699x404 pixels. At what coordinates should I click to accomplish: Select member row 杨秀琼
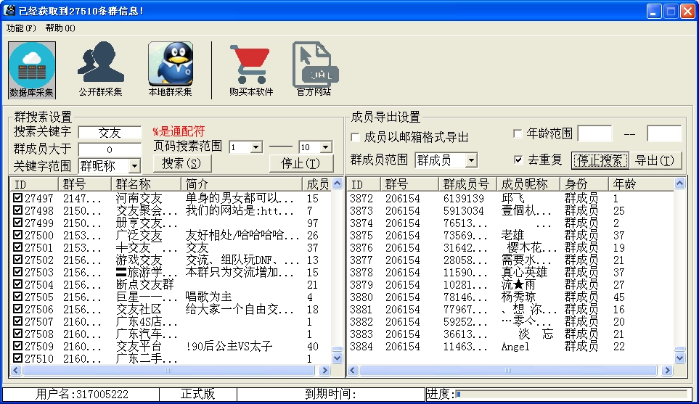510,297
